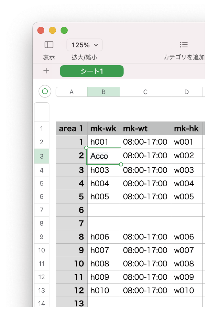Click the sidebar view icon
Viewport: 213px width, 319px height.
click(x=49, y=45)
